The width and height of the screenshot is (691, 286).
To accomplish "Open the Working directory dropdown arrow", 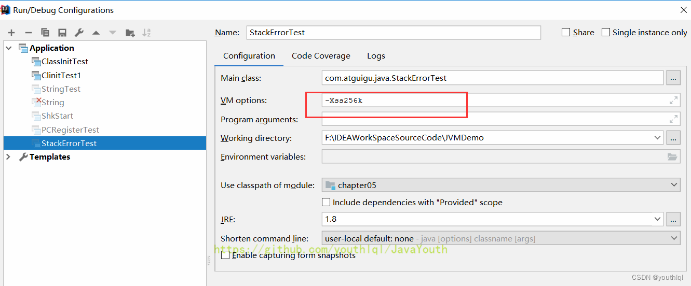I will (x=657, y=138).
